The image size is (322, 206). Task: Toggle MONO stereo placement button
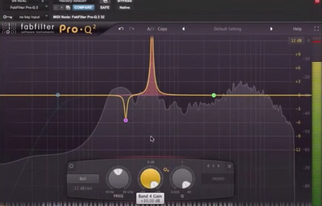click(218, 179)
